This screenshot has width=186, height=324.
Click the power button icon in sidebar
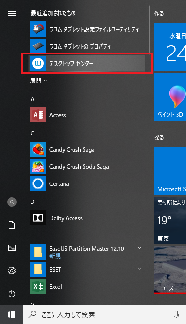coord(12,294)
